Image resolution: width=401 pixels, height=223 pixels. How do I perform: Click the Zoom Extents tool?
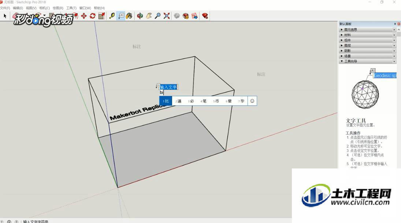167,16
